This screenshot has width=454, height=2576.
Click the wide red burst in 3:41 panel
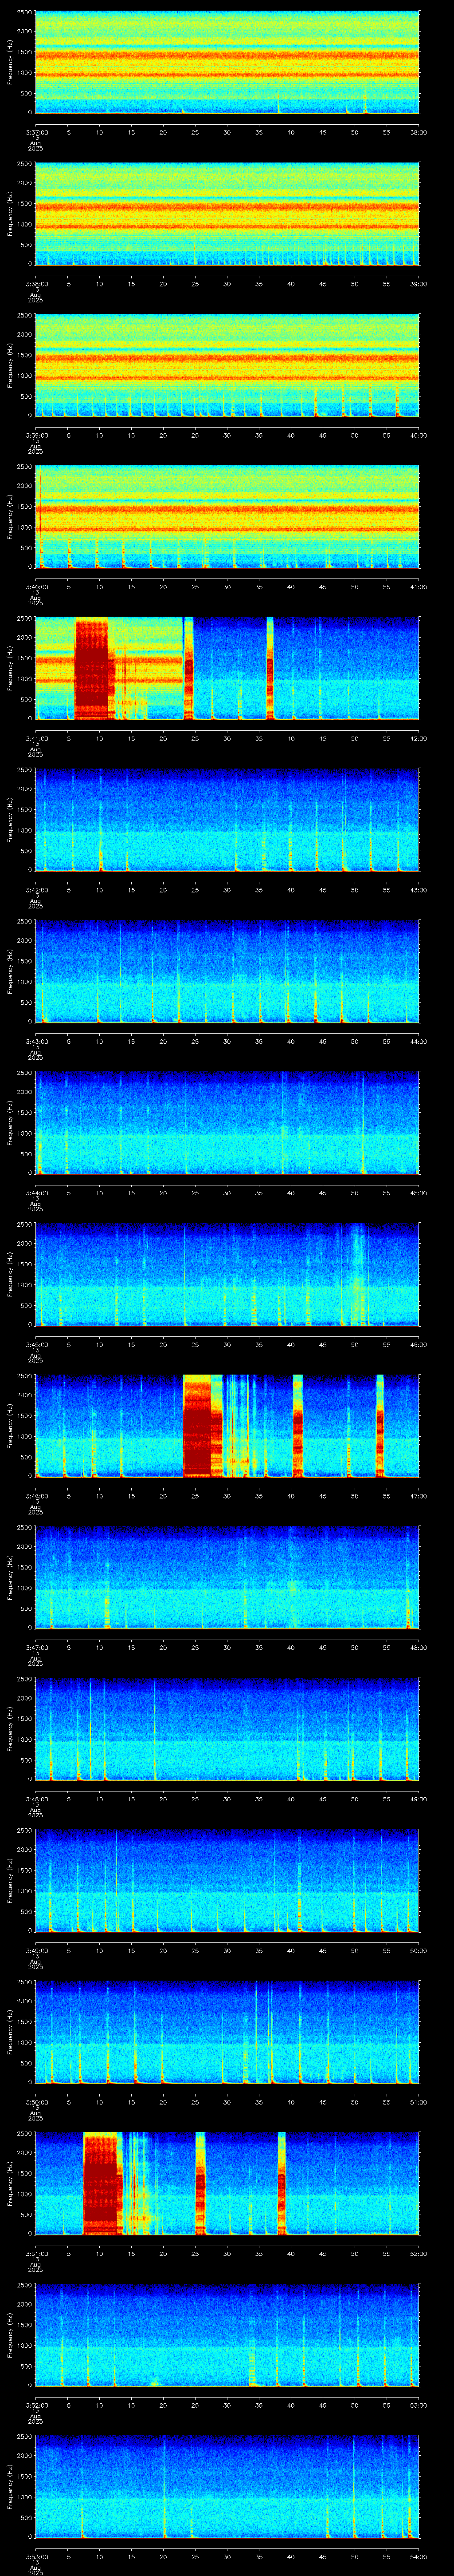point(91,669)
